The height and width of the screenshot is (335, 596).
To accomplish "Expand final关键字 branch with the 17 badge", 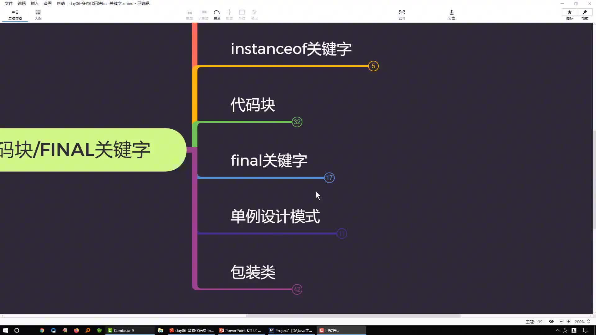I will point(329,178).
